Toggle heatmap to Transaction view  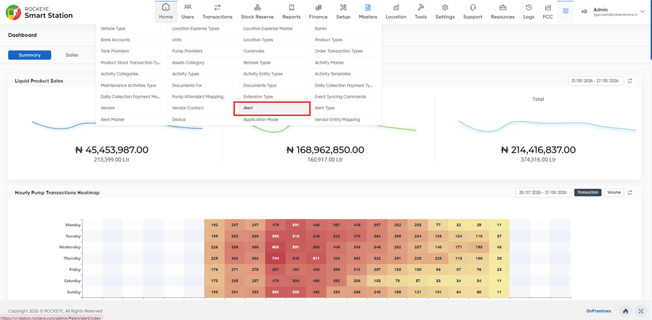[x=588, y=192]
